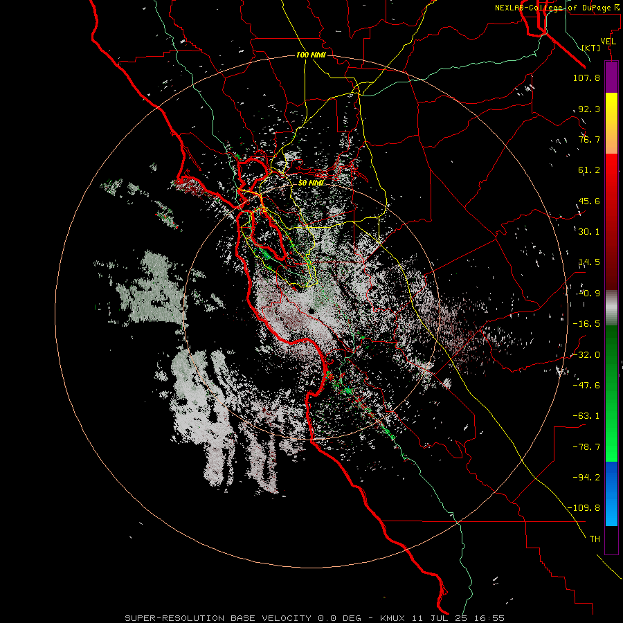The width and height of the screenshot is (623, 623).
Task: Pick the blue segment of the velocity color bar
Action: pos(611,494)
